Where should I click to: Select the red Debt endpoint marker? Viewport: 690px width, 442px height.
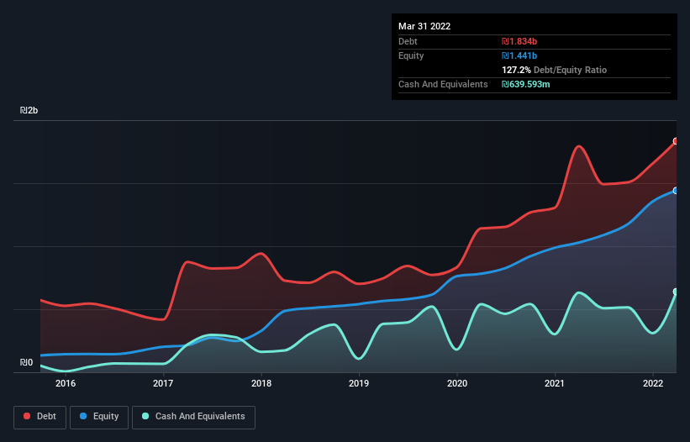676,141
